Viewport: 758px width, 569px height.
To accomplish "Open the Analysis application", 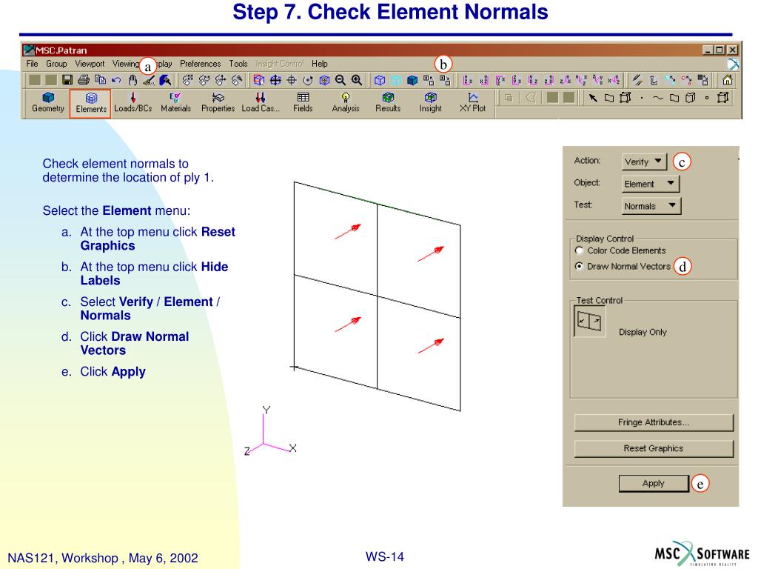I will (x=346, y=102).
